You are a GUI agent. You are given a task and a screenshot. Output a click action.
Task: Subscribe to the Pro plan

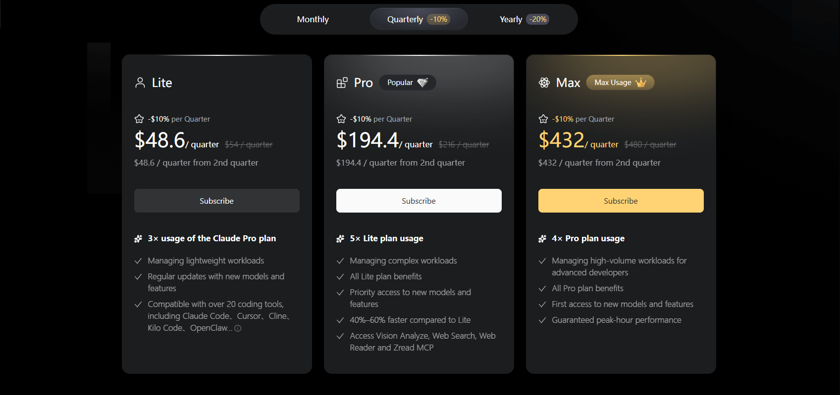(x=419, y=201)
